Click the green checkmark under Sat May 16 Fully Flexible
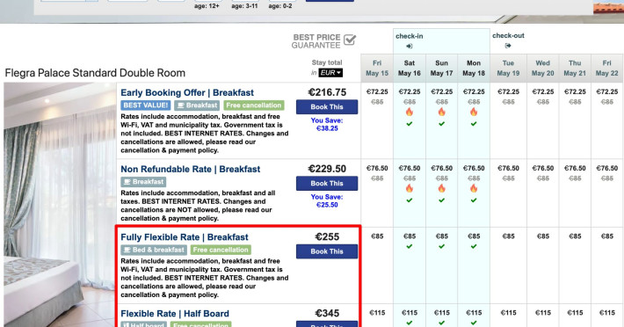This screenshot has width=624, height=327. tap(410, 247)
